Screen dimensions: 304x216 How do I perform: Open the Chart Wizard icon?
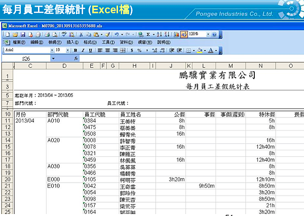(x=176, y=34)
